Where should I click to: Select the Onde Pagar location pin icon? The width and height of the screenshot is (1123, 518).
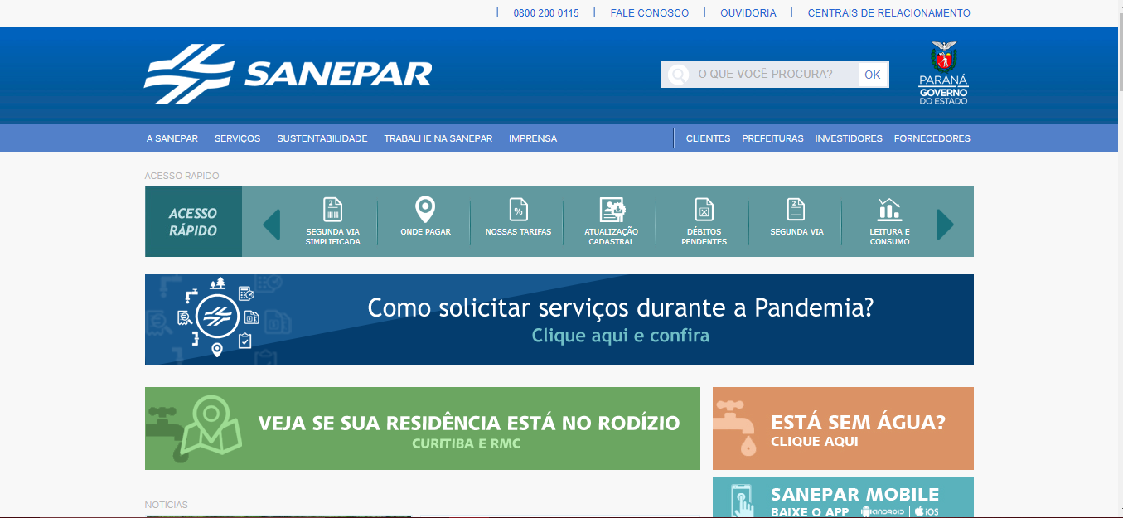point(425,209)
